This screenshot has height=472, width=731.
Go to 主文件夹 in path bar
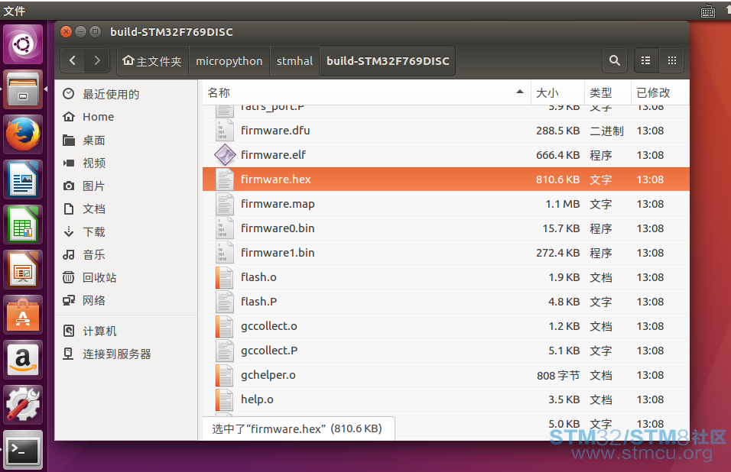[152, 60]
